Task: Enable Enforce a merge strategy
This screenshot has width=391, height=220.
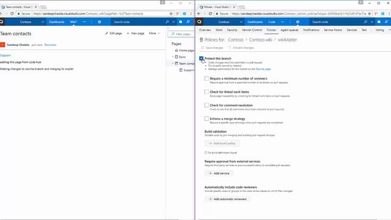Action: [206, 119]
